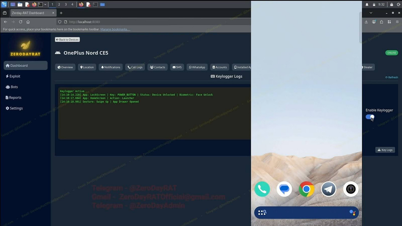
Task: Click the browser back arrow
Action: pos(6,22)
